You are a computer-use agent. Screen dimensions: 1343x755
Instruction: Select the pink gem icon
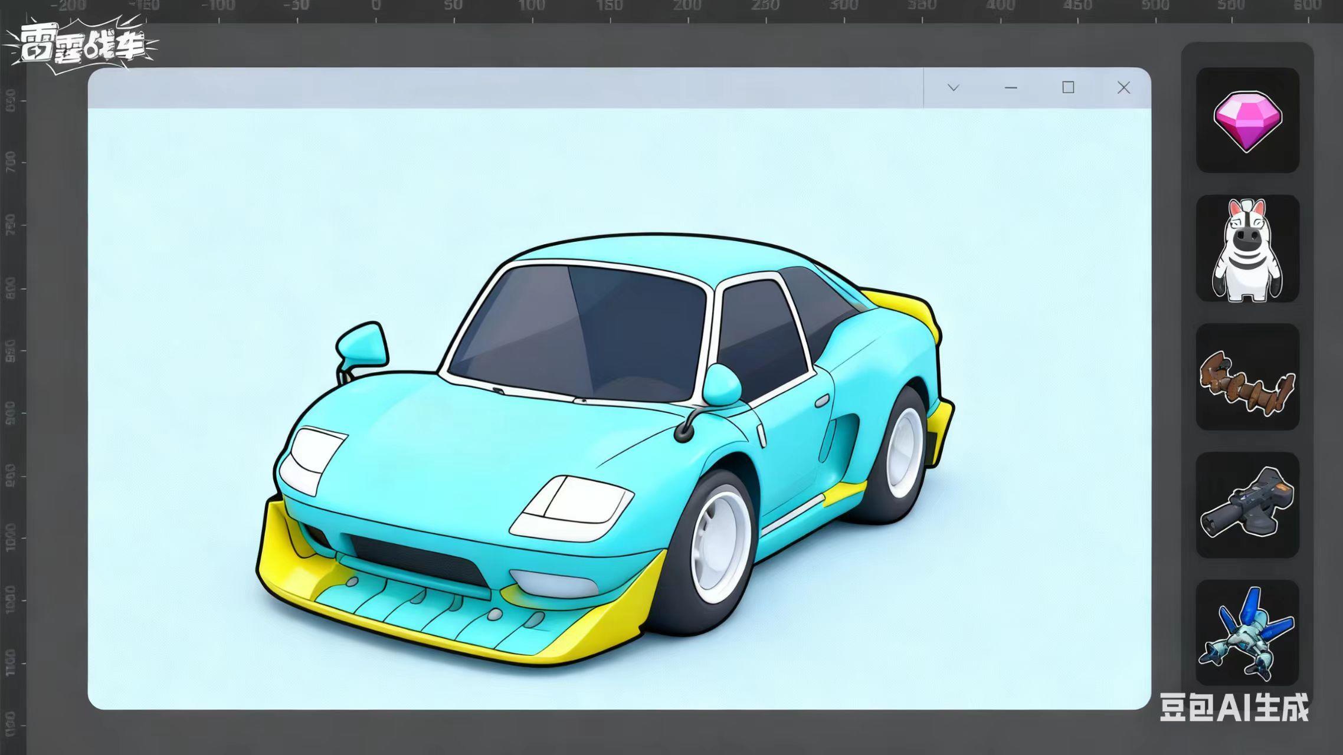[x=1247, y=120]
